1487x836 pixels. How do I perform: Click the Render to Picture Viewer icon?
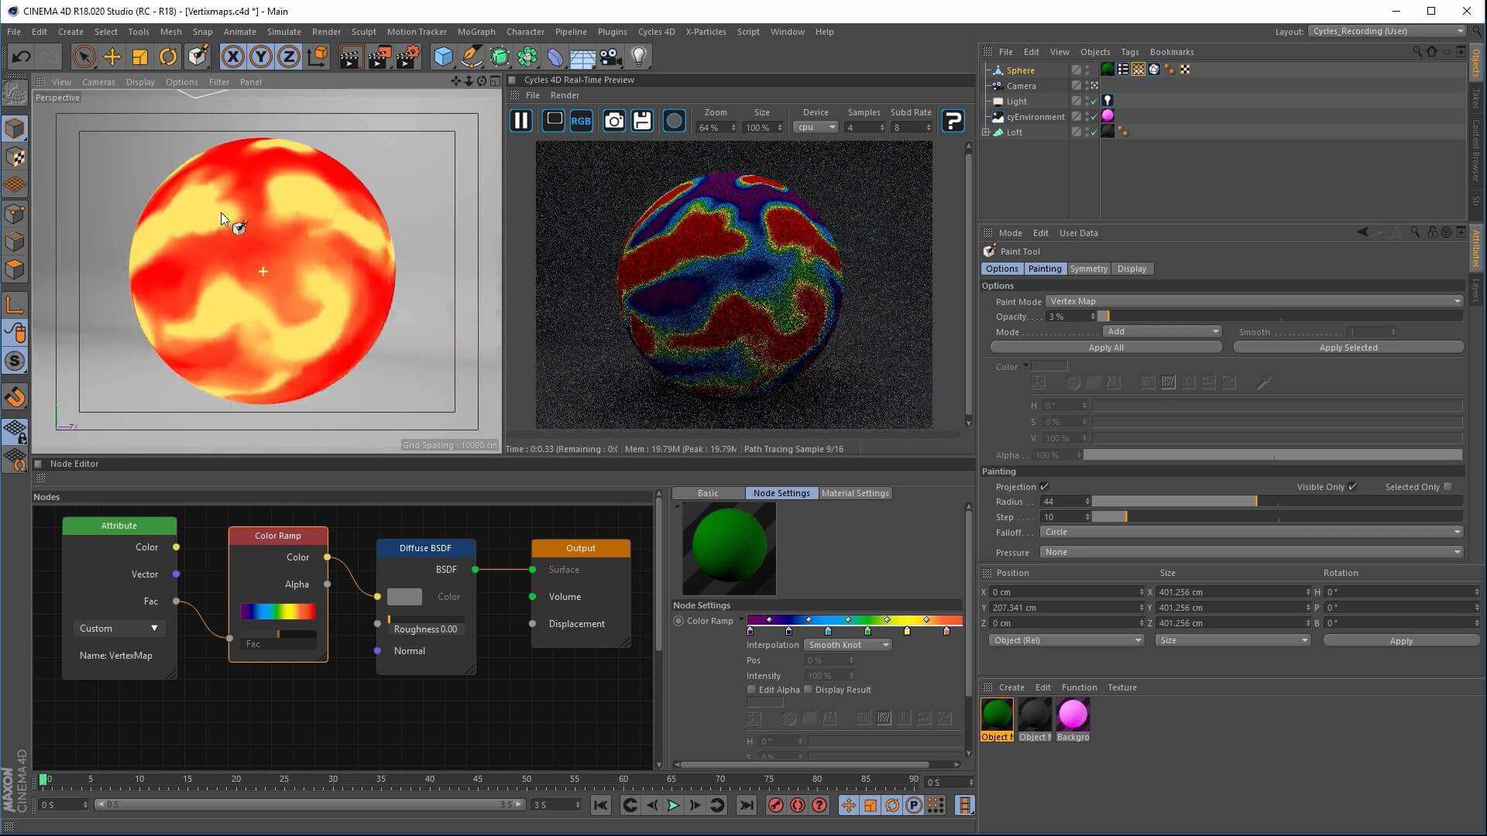[x=379, y=57]
